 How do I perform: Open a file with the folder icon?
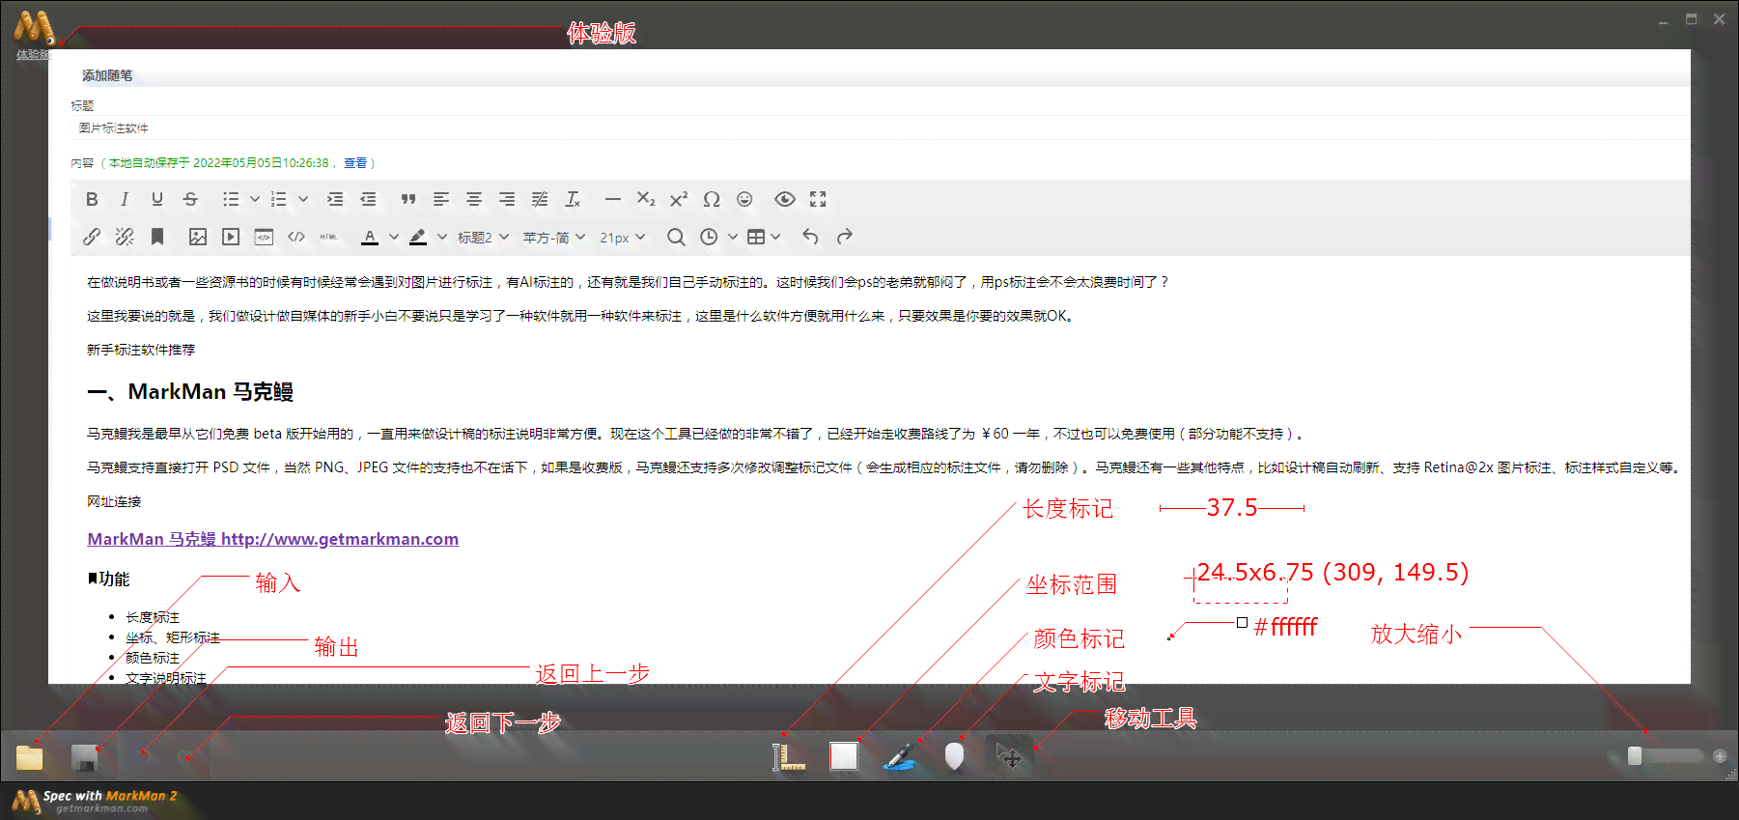click(29, 757)
